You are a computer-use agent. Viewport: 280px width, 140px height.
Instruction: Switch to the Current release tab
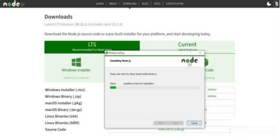click(x=187, y=46)
